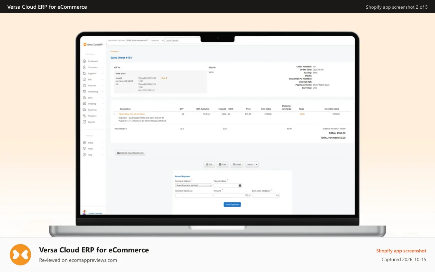Click Upload New Documents button
435x272 pixels.
(130, 153)
